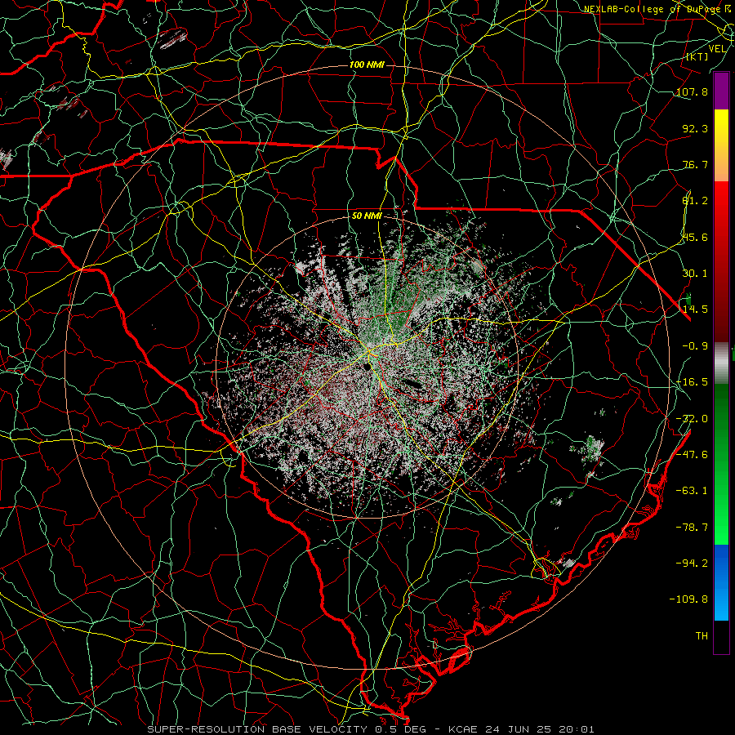
Task: Click the gray segment of the color bar
Action: (721, 363)
